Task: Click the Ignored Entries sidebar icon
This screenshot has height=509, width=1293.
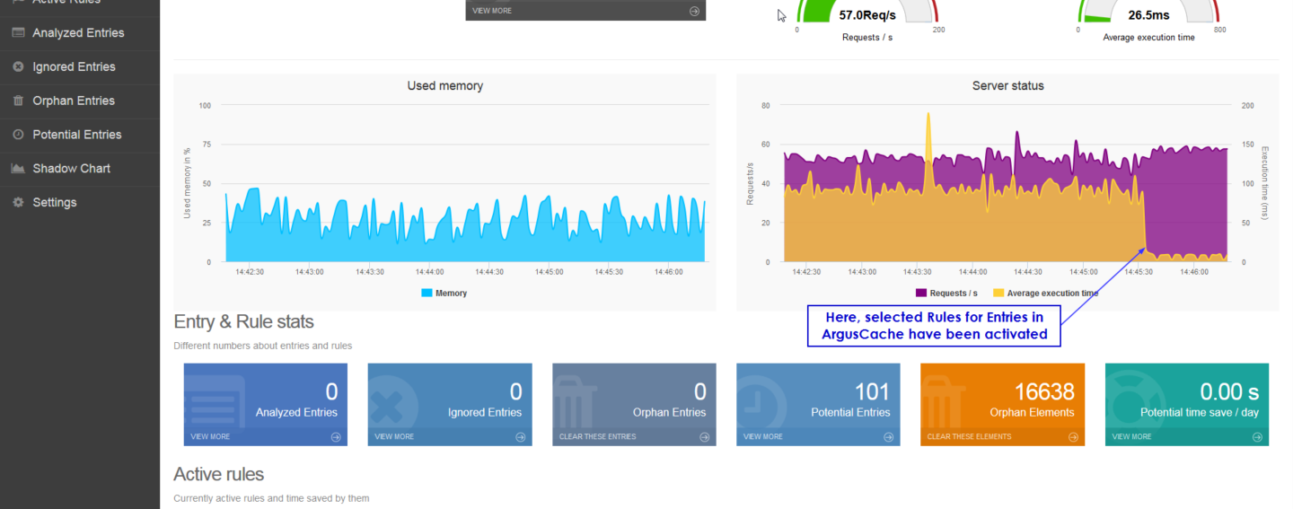Action: 17,67
